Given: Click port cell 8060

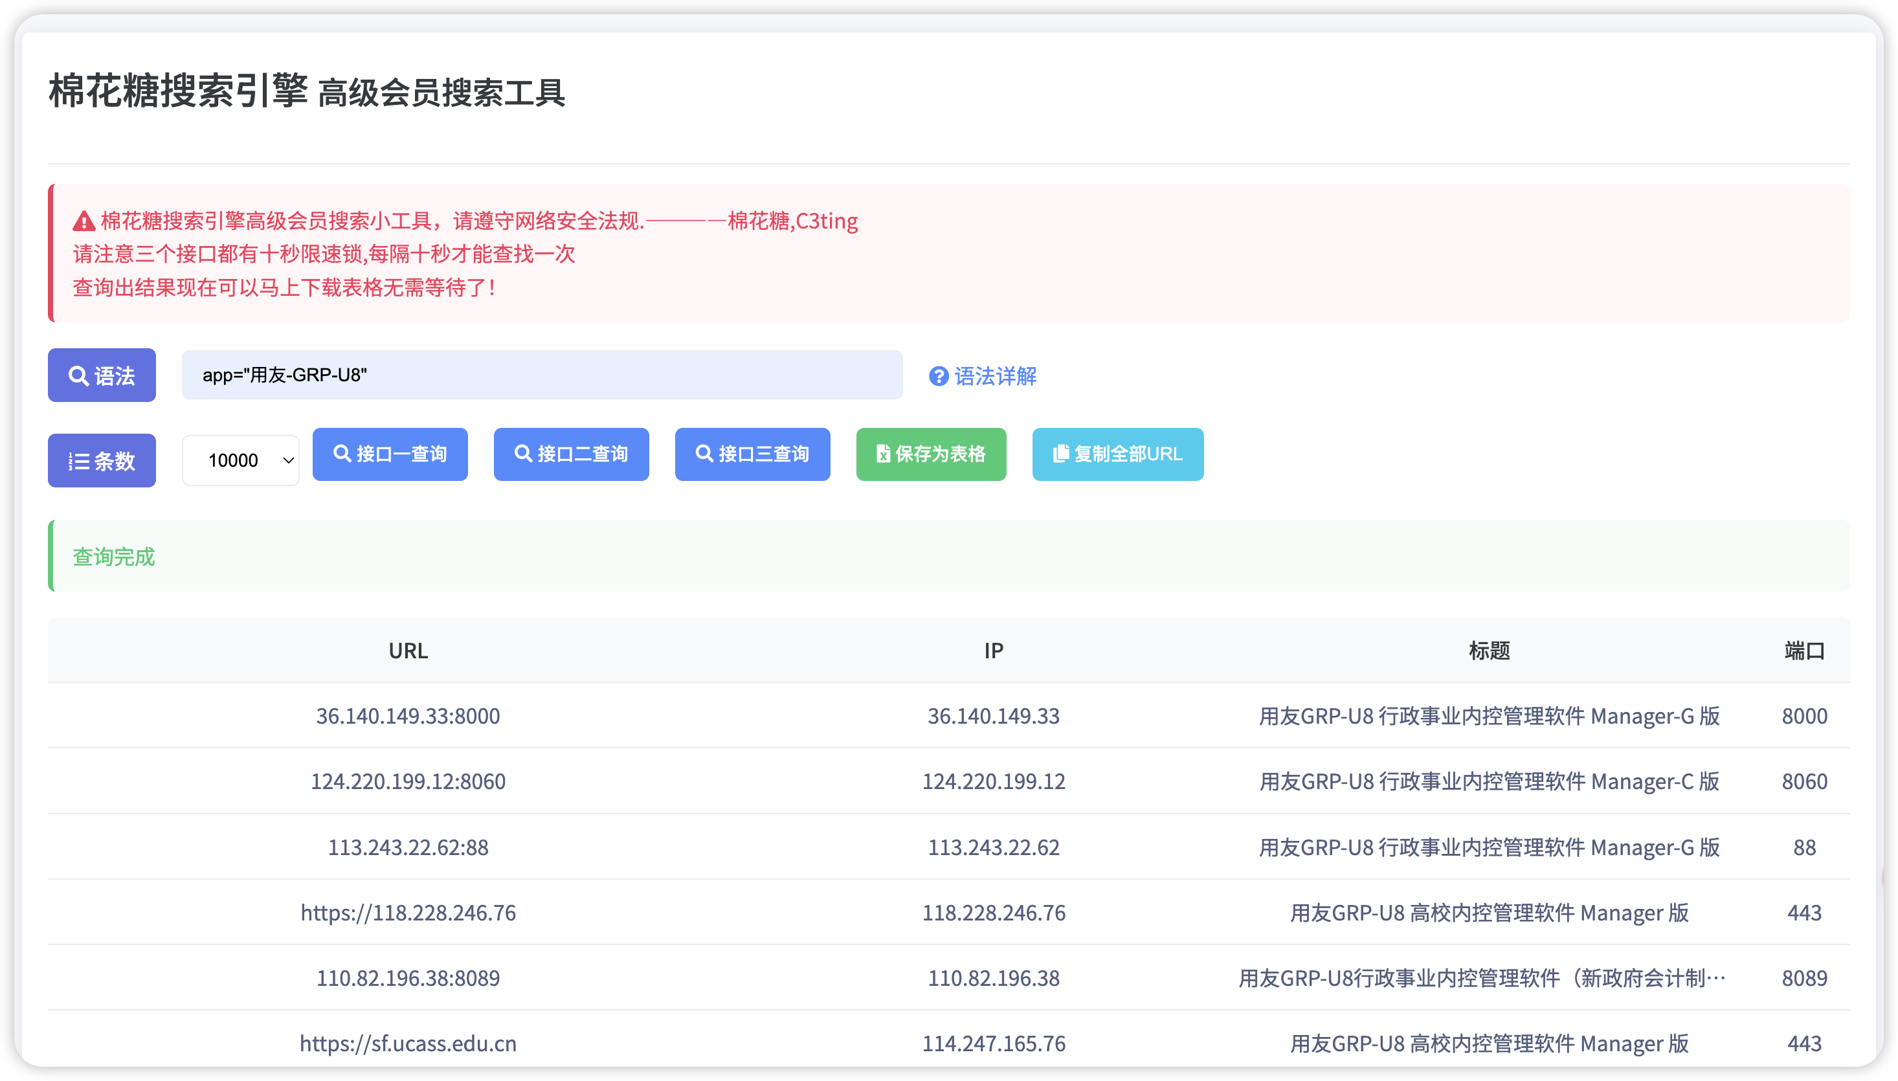Looking at the screenshot, I should [1805, 781].
